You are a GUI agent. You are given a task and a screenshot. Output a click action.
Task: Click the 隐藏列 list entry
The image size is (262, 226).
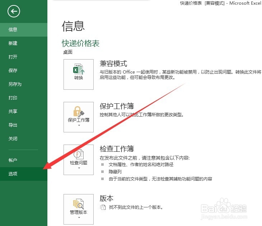(115, 171)
